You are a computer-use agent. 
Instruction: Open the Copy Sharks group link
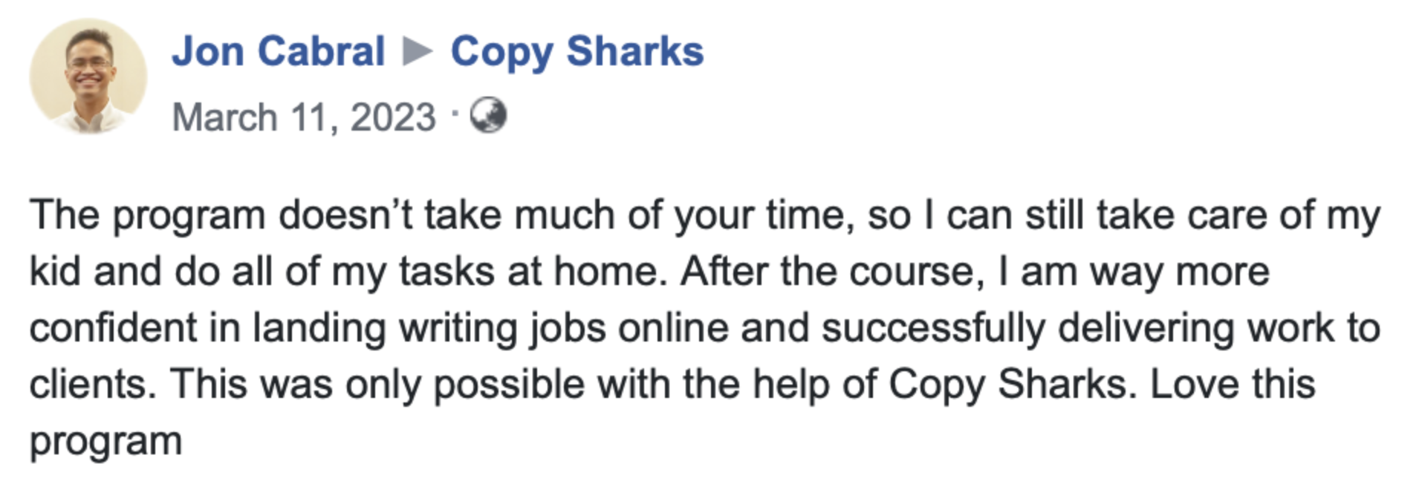click(x=577, y=52)
